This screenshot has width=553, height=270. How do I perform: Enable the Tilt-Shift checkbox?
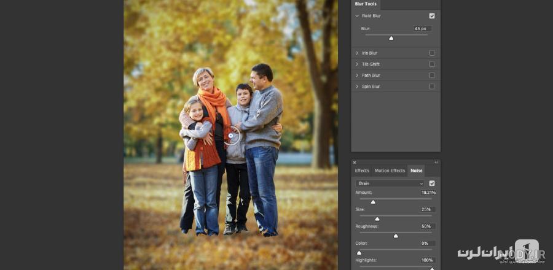[x=432, y=64]
